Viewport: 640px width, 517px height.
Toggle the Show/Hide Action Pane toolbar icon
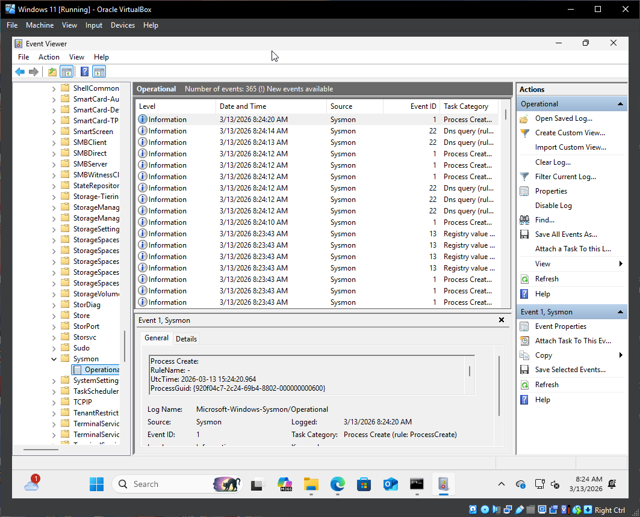[99, 71]
